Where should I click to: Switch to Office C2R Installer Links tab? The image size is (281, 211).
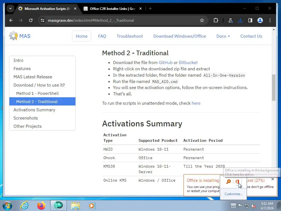click(112, 9)
